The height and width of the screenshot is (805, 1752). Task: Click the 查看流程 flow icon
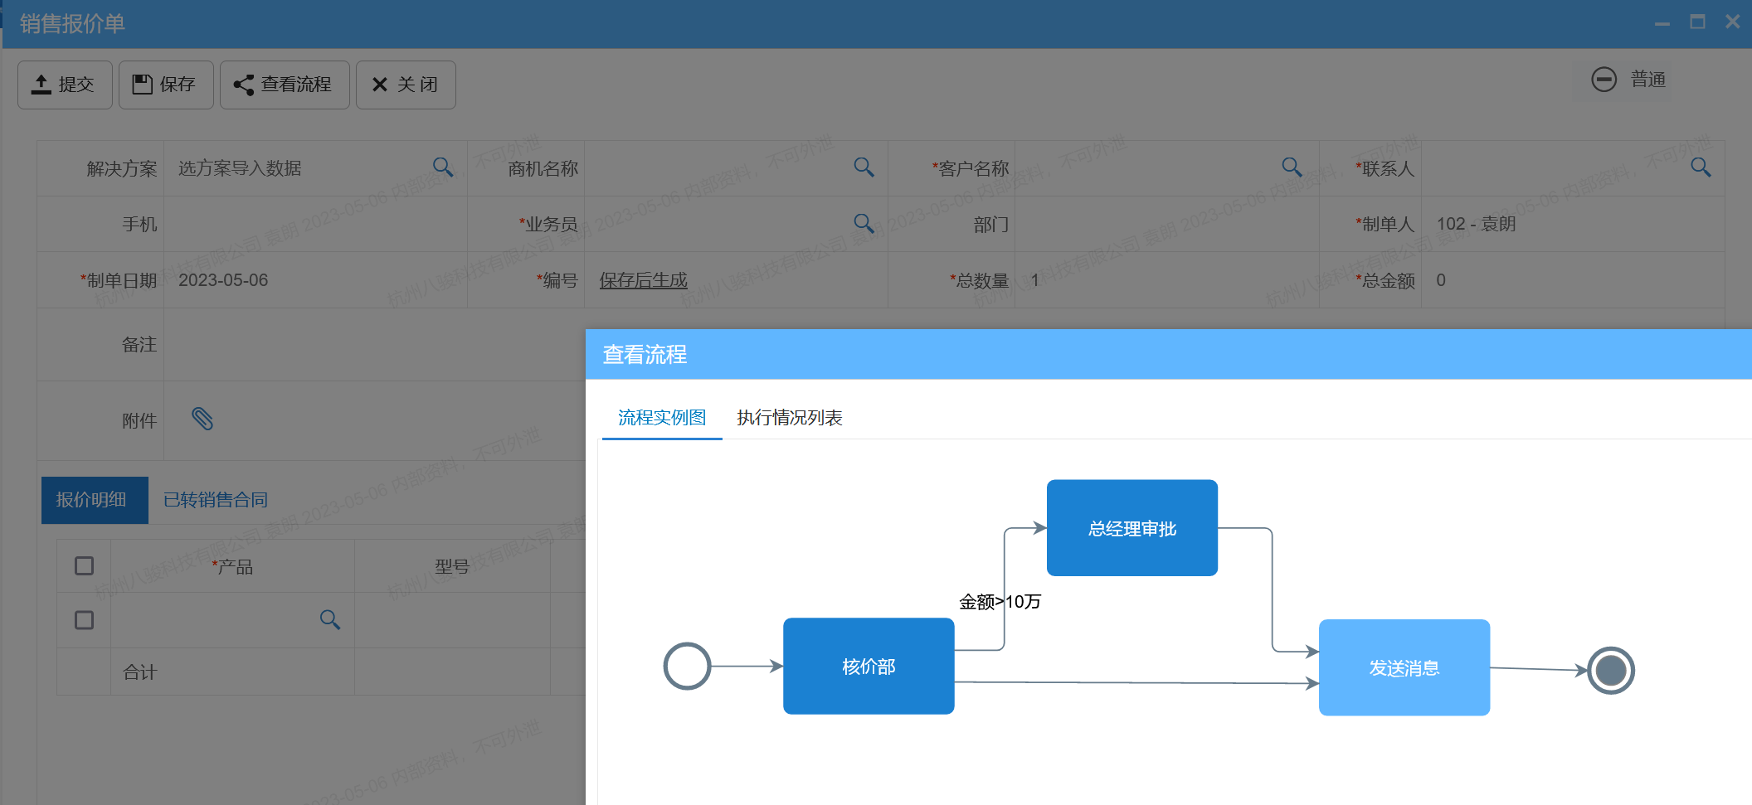click(242, 84)
